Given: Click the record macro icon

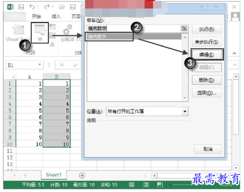Looking at the screenshot, I should tap(52, 27).
